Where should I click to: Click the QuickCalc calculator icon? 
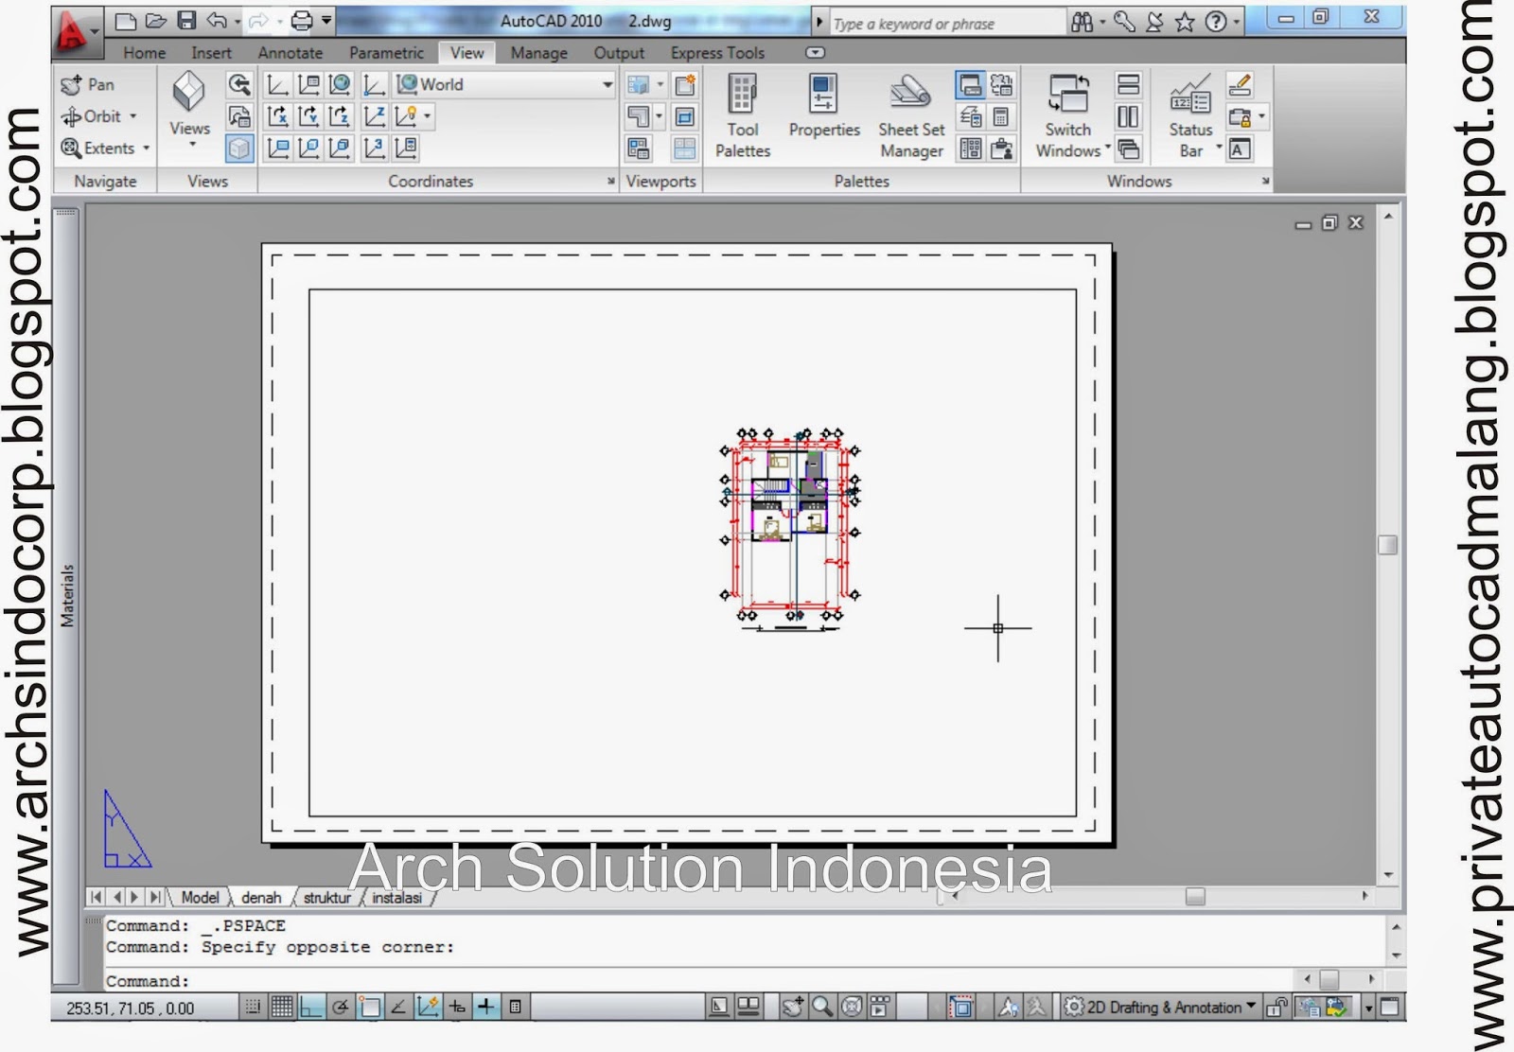tap(1001, 116)
